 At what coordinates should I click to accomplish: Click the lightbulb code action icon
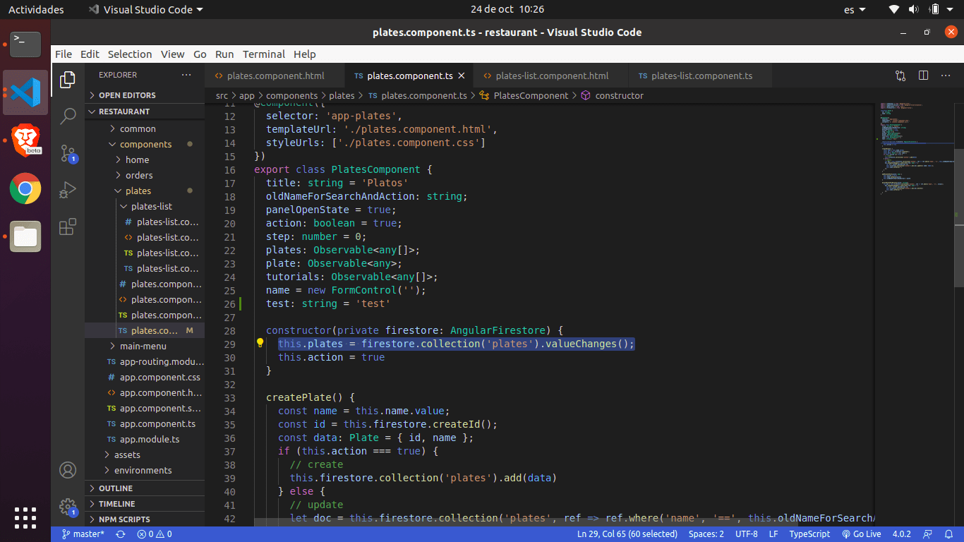tap(260, 344)
